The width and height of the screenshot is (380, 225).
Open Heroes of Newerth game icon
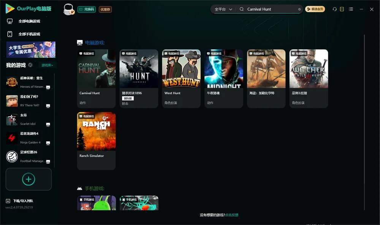pos(12,82)
